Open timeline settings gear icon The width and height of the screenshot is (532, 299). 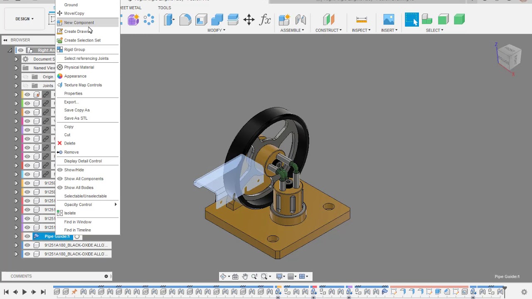pyautogui.click(x=524, y=292)
